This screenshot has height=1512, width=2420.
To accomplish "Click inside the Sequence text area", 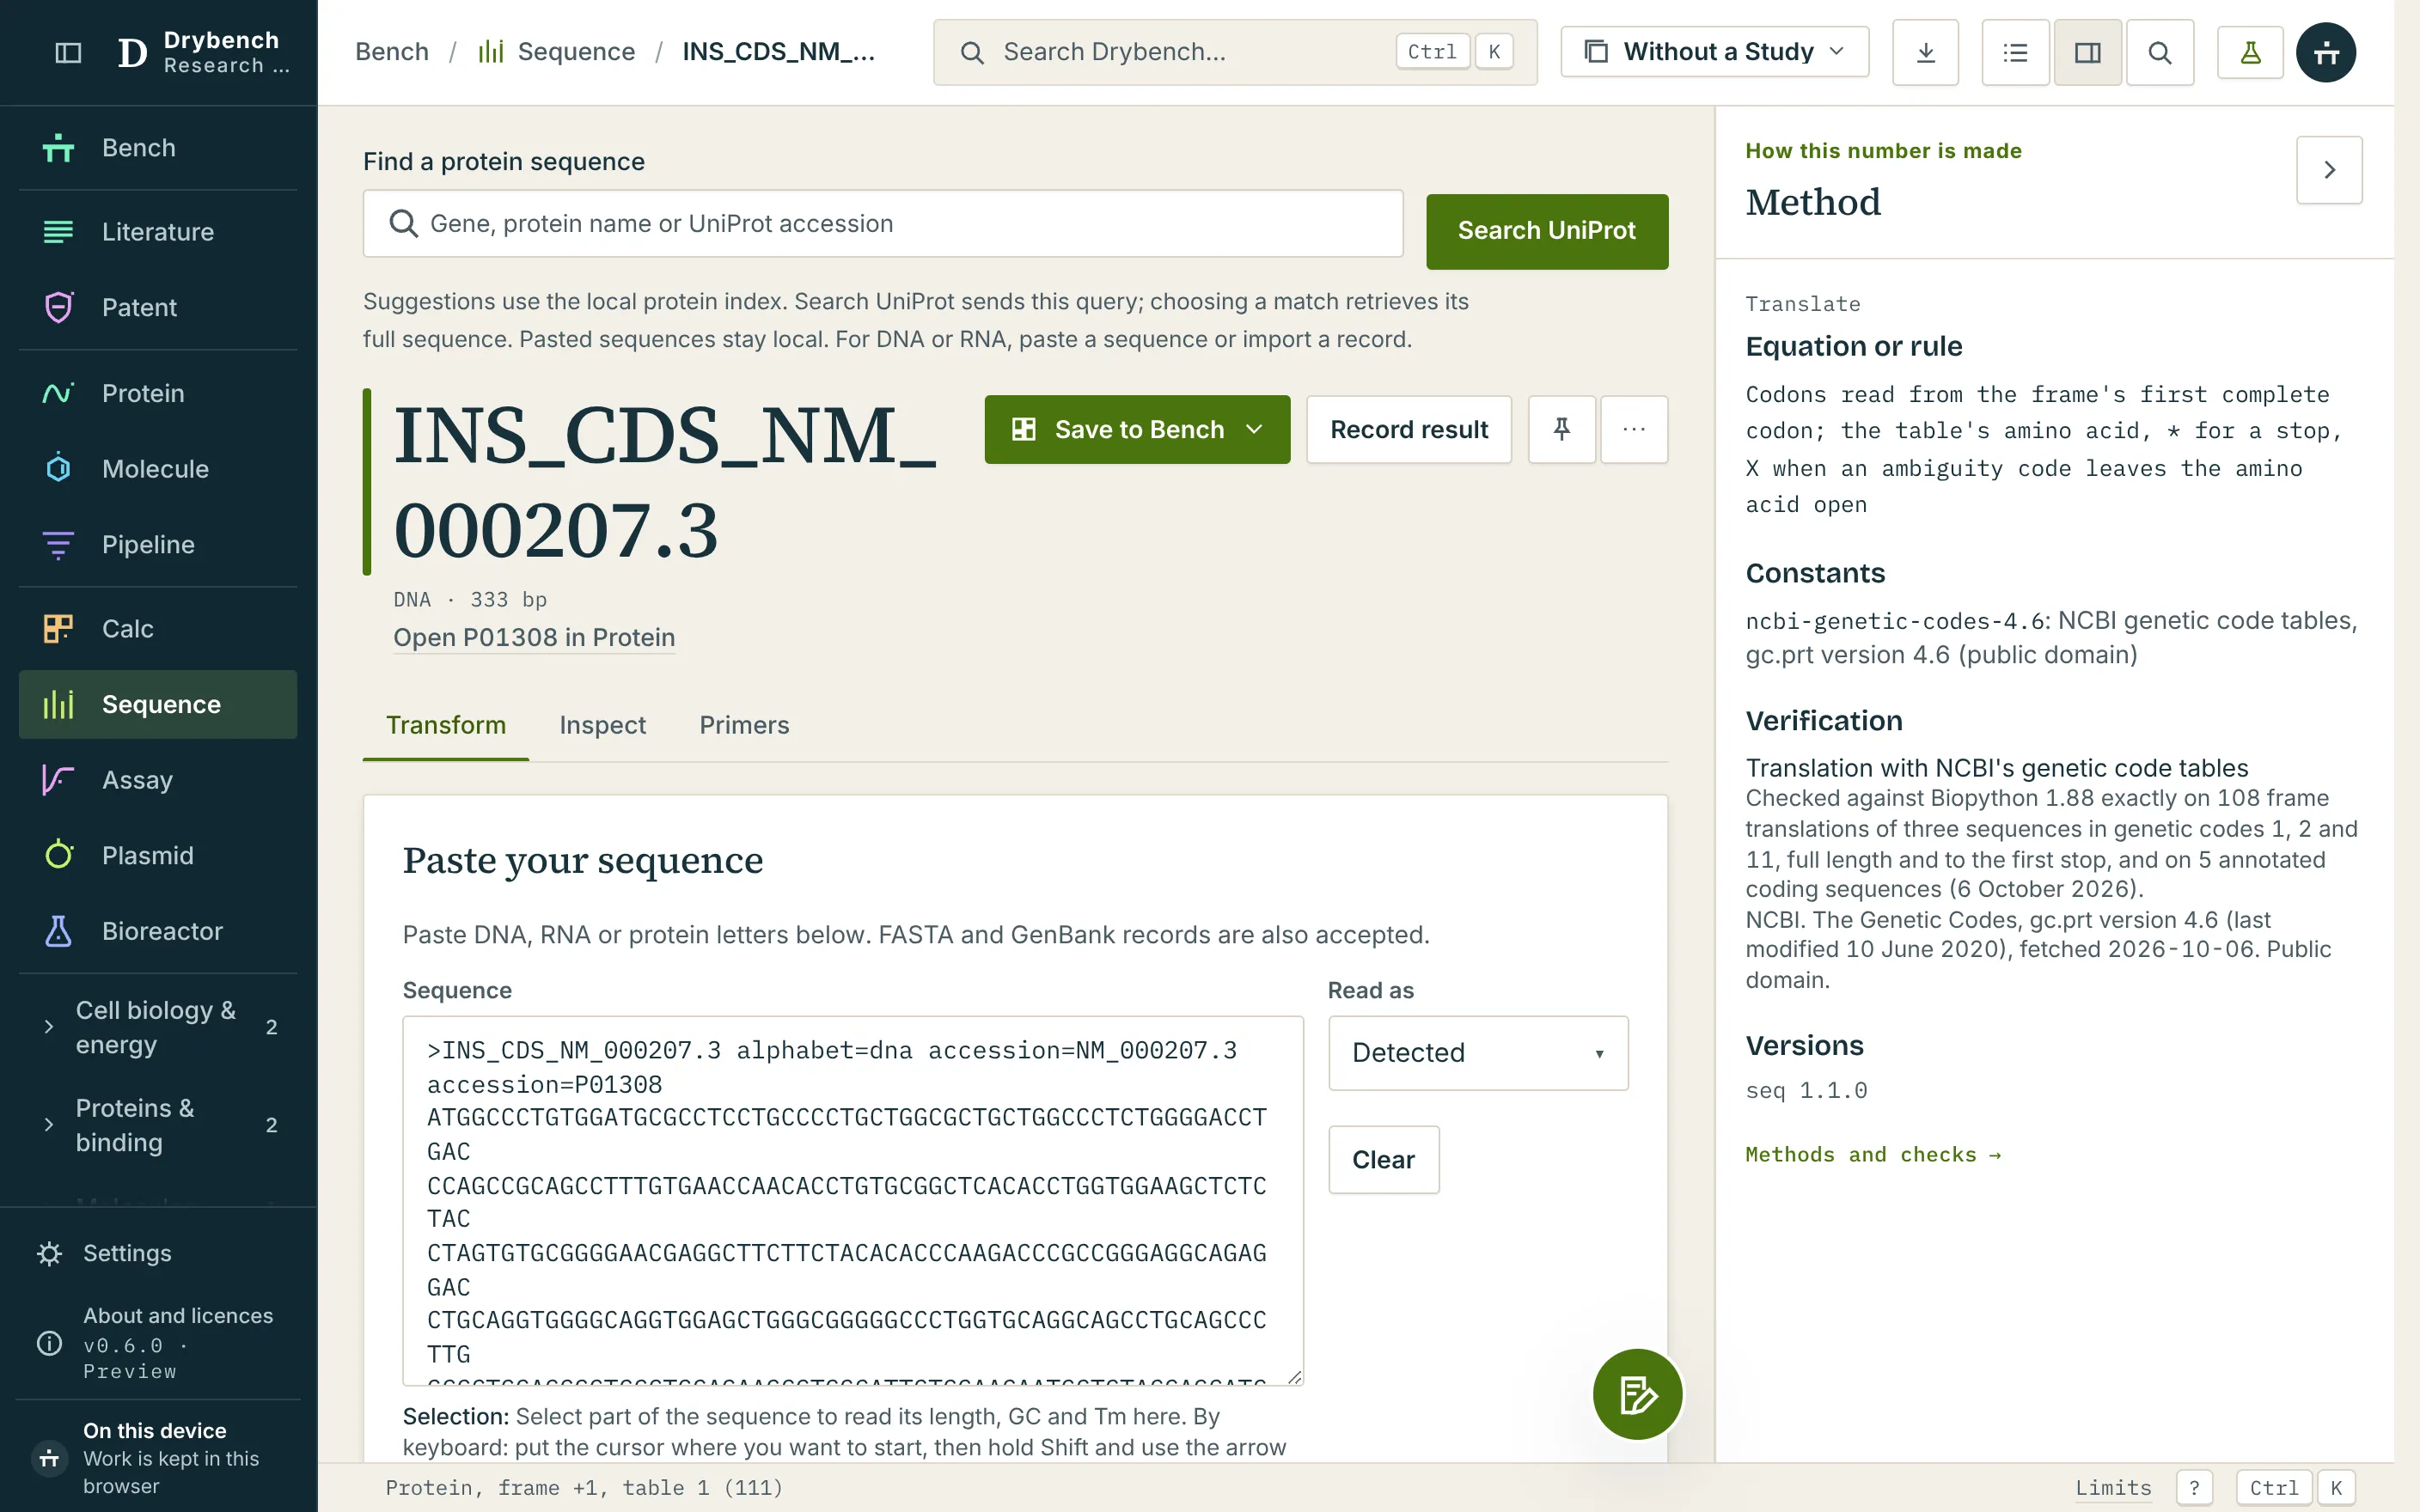I will [x=852, y=1200].
